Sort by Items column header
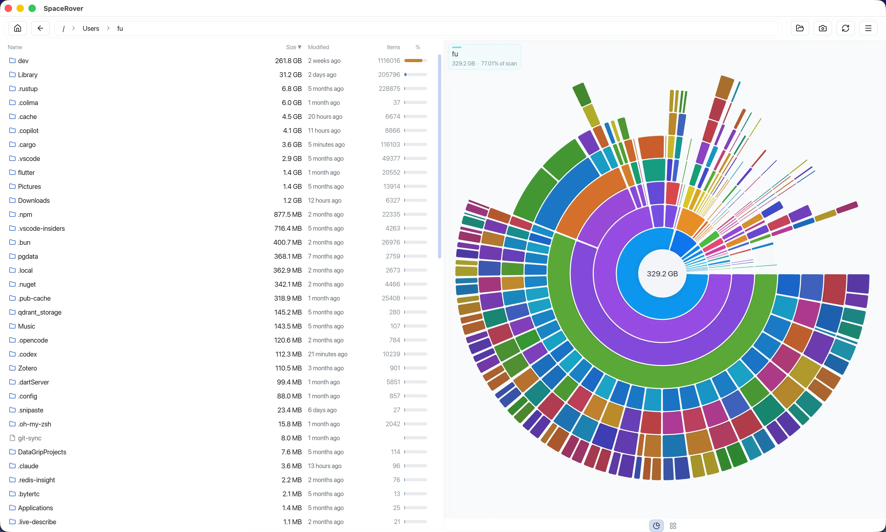The height and width of the screenshot is (532, 886). (393, 47)
